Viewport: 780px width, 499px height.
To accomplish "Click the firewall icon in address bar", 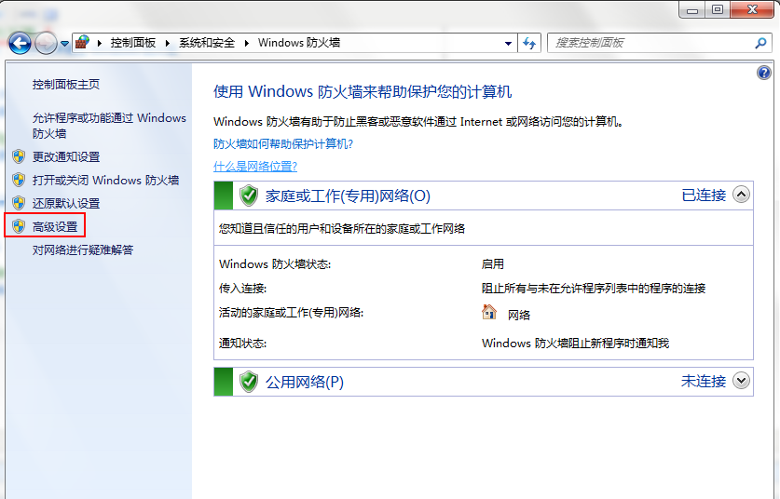I will tap(82, 43).
